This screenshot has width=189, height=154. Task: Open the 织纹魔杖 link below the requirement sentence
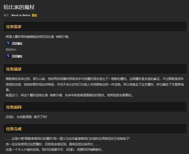(x=17, y=43)
